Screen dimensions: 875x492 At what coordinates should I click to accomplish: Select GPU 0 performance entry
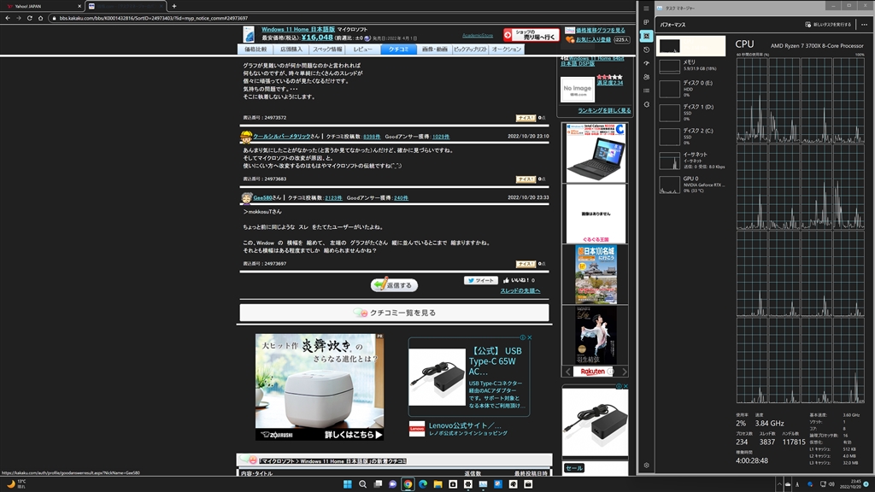(690, 184)
